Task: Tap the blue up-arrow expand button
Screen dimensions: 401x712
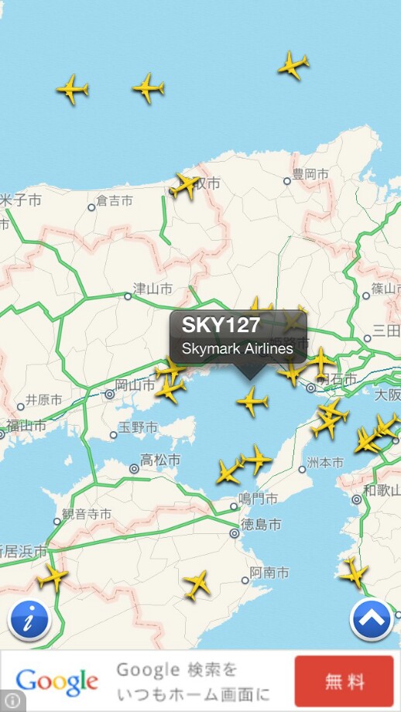Action: (372, 620)
